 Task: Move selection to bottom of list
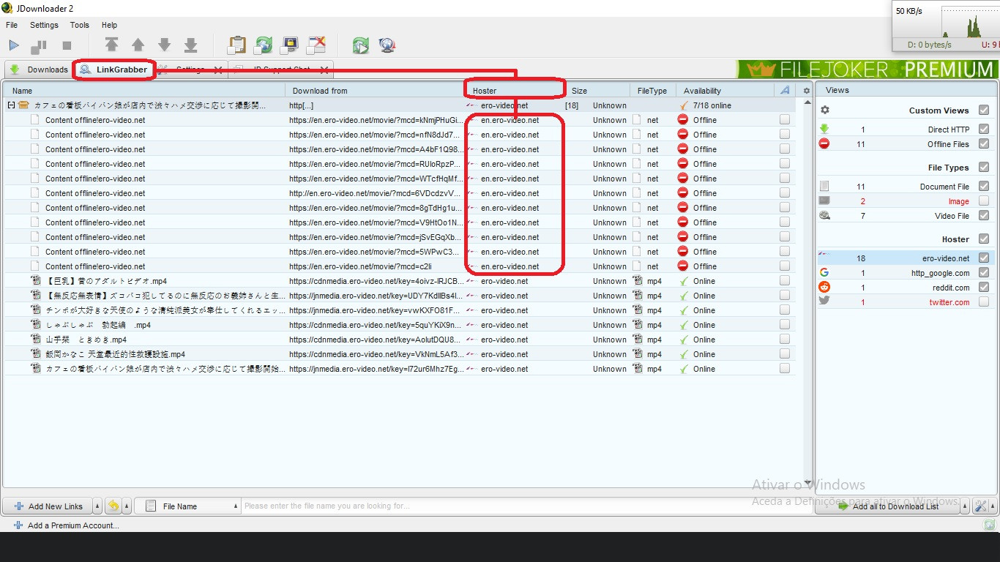tap(190, 45)
